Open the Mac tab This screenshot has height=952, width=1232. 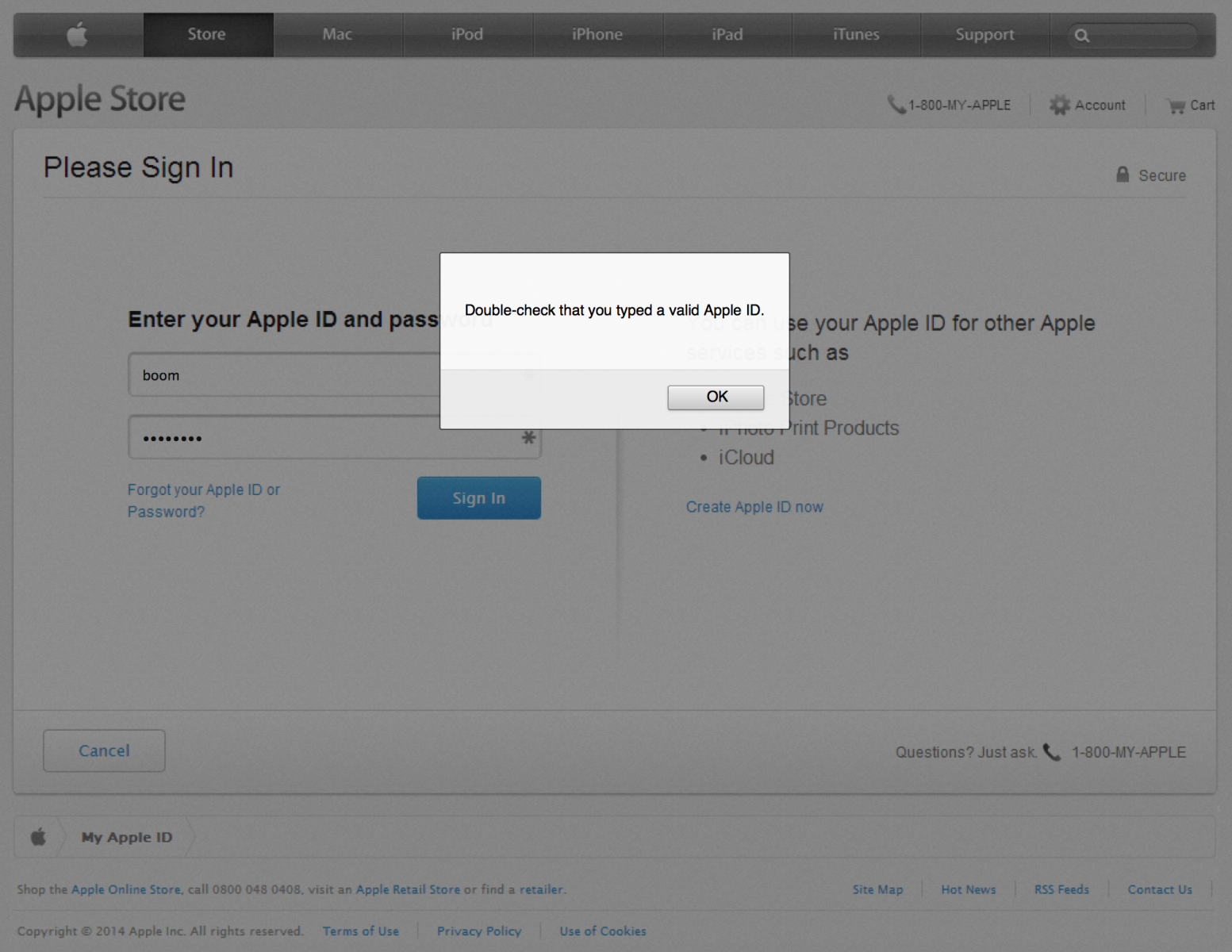point(338,35)
